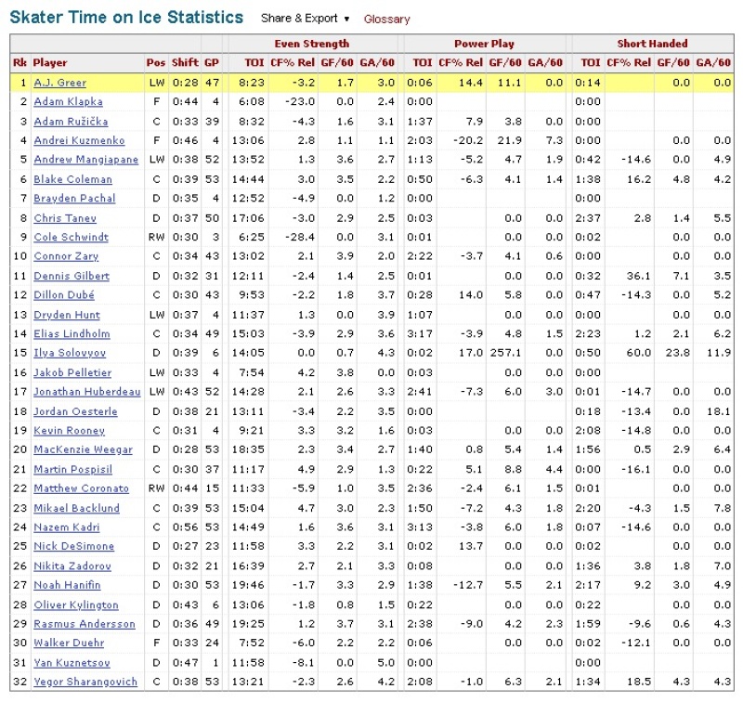Open the Share & Export dropdown

(305, 19)
